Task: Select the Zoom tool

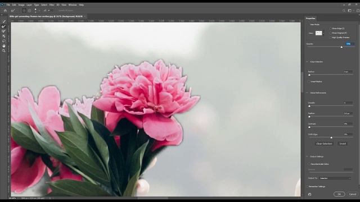Action: coord(4,50)
